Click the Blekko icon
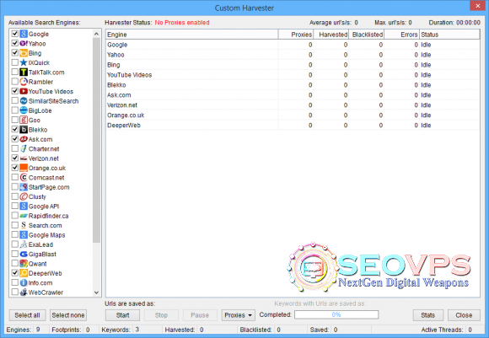The width and height of the screenshot is (489, 338). pos(24,130)
